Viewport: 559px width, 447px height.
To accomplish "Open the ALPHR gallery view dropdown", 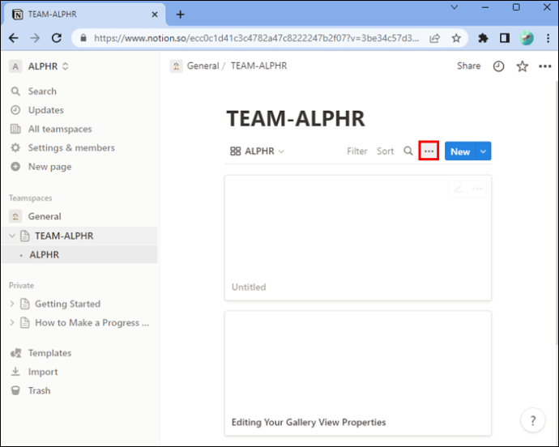I will coord(257,151).
